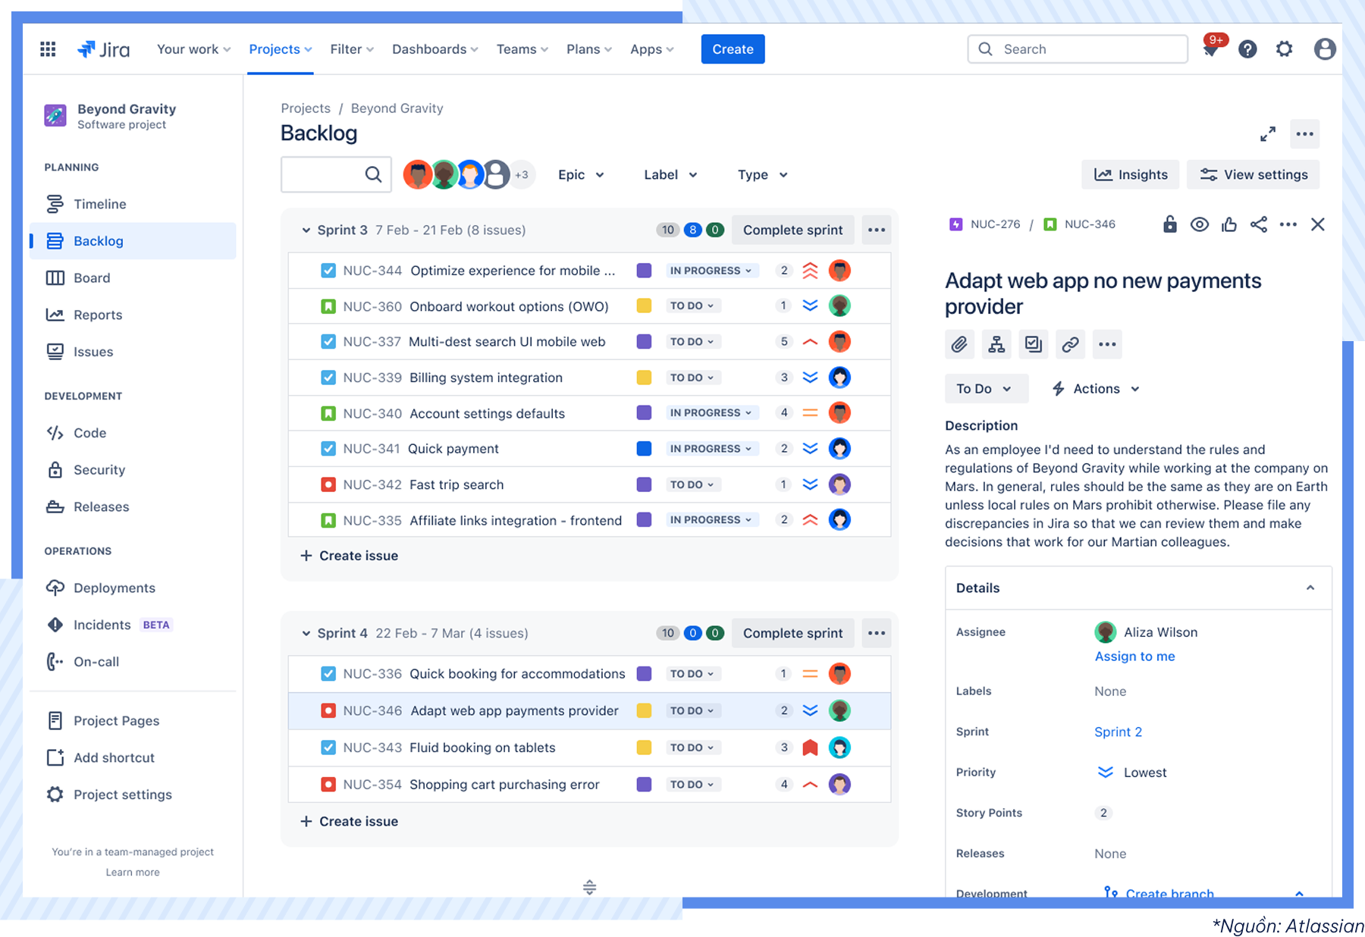
Task: Click the yellow epic swatch on NUC-360
Action: coord(644,306)
